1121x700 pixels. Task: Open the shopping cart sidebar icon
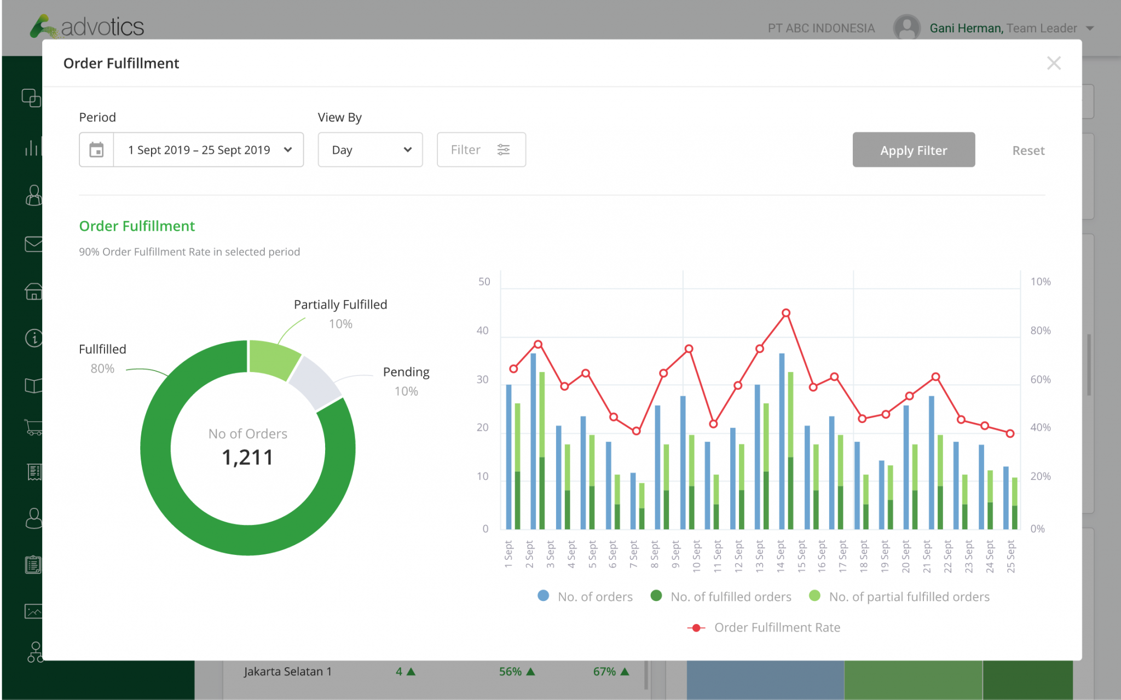click(x=33, y=427)
